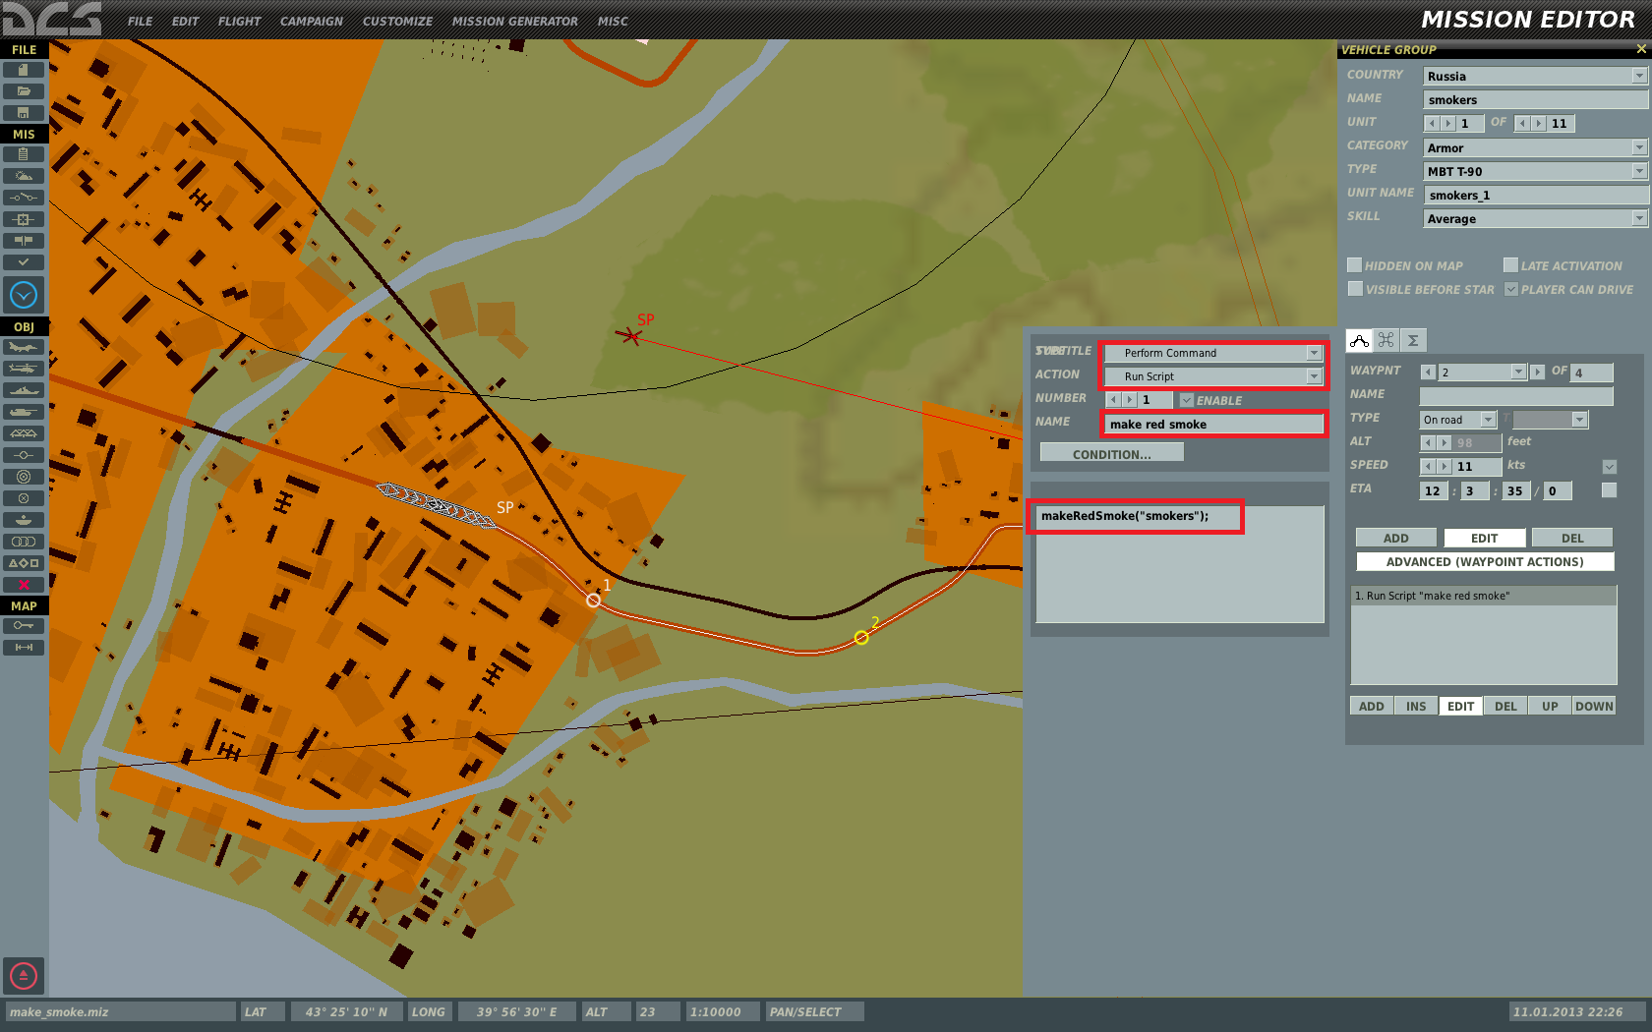Viewport: 1652px width, 1032px height.
Task: Open the briefing clipboard icon
Action: click(x=24, y=154)
